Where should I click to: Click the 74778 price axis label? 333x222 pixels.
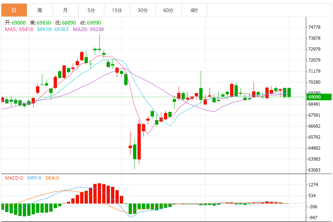(314, 27)
